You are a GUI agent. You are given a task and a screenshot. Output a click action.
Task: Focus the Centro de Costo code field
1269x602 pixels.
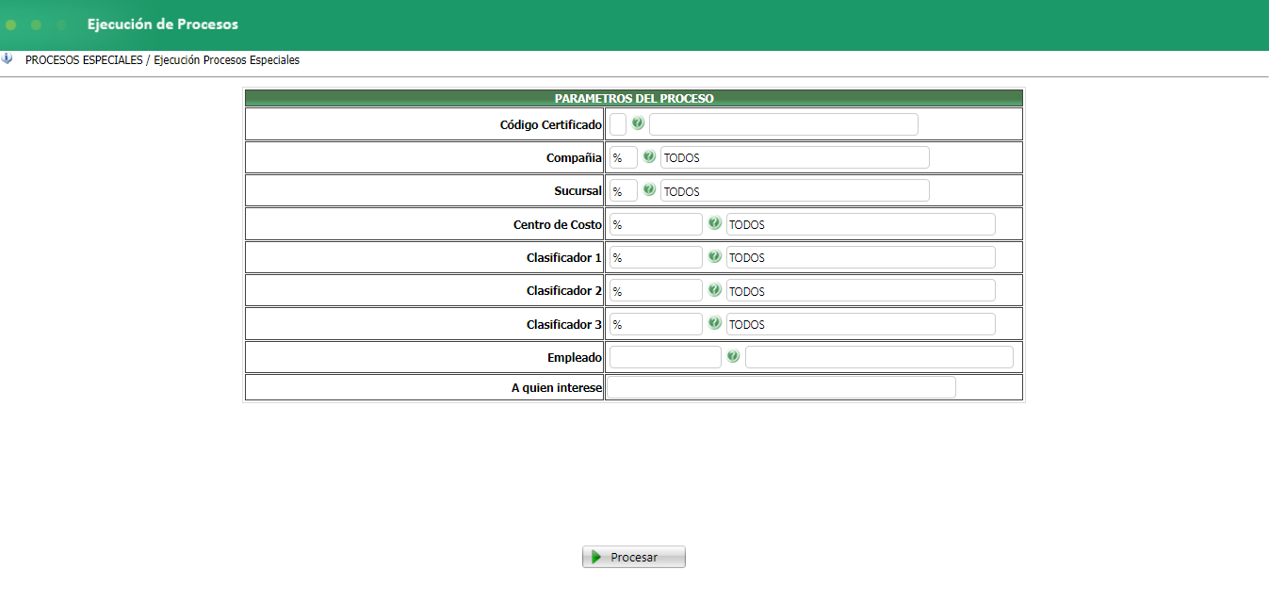[x=656, y=224]
